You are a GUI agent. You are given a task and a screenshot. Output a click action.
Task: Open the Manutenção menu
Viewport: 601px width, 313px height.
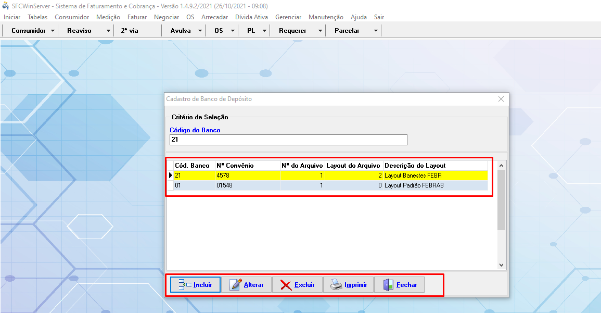(326, 17)
